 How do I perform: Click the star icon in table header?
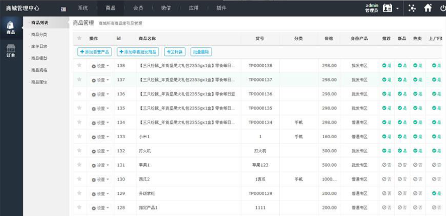[79, 38]
